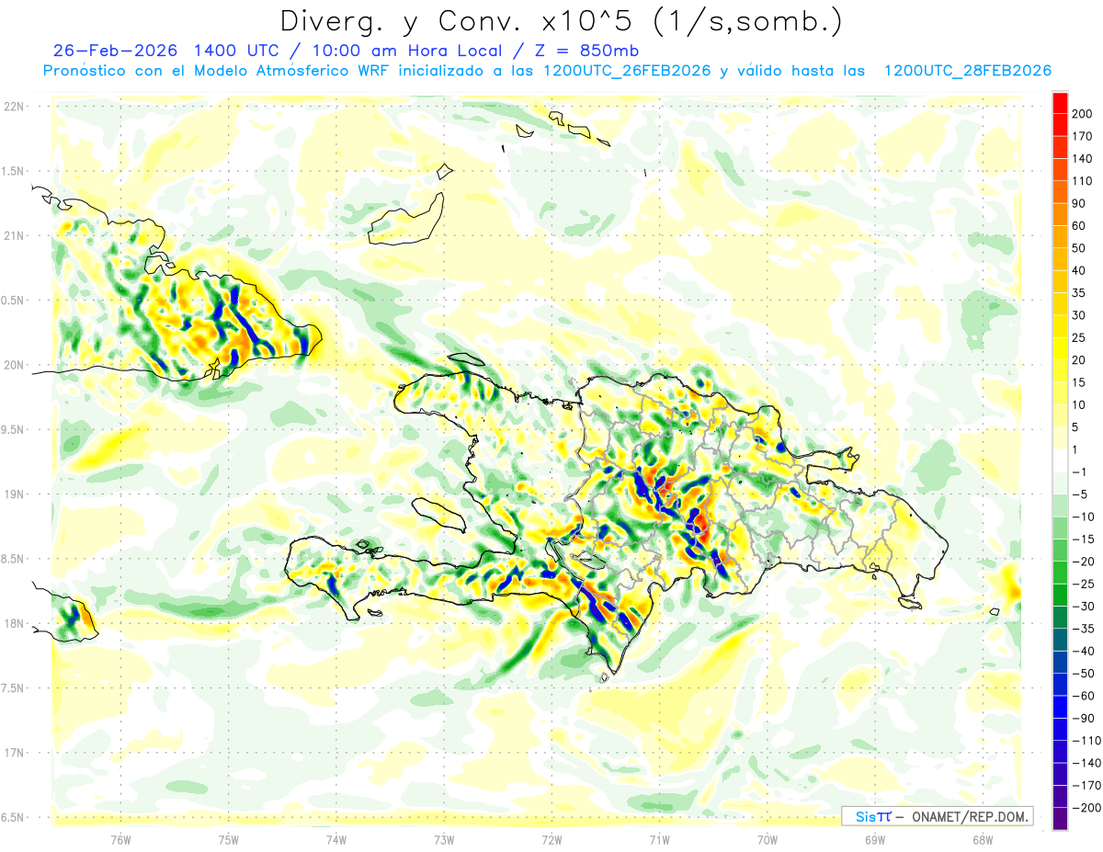This screenshot has width=1103, height=852.
Task: Click the valid-until time "1200UTC_28FEB2026"
Action: coord(966,71)
